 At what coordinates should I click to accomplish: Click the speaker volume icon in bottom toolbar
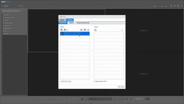131,99
